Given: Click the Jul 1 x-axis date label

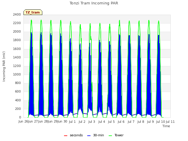Looking at the screenshot, I should click(72, 122).
